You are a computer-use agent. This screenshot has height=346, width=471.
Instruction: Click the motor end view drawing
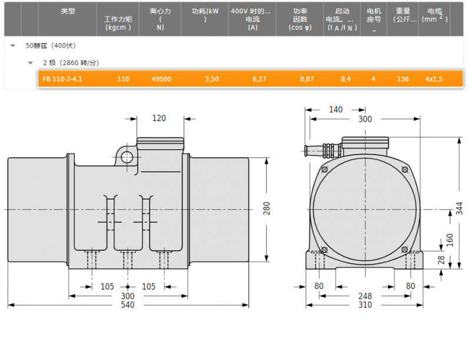(x=364, y=204)
